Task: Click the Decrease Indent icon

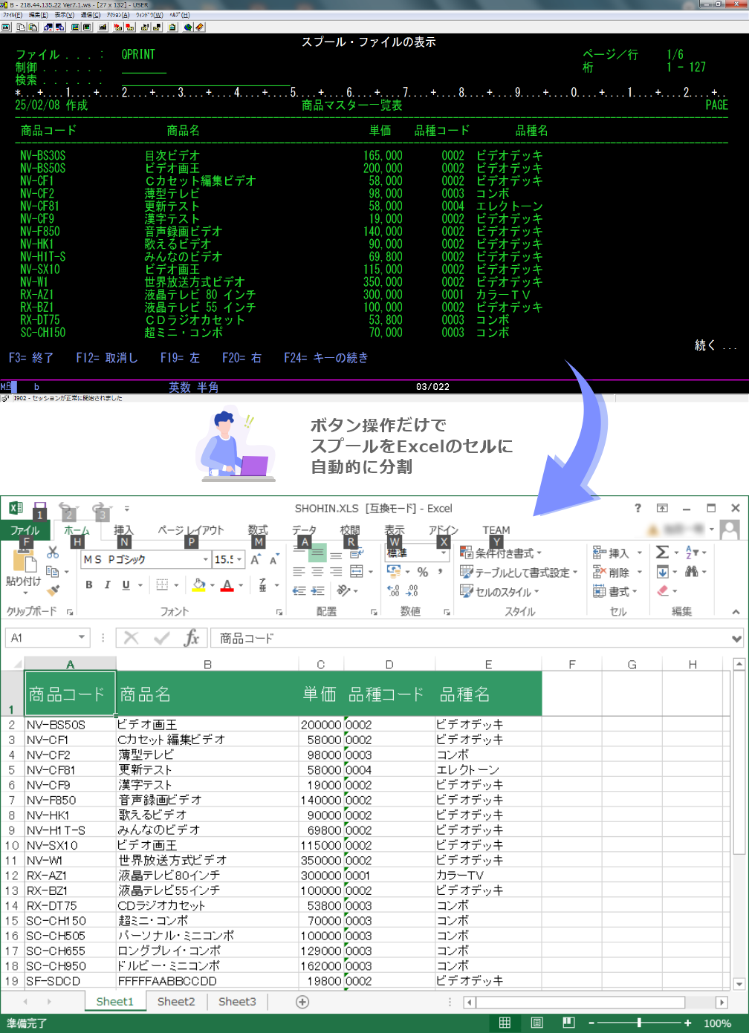Action: click(299, 591)
